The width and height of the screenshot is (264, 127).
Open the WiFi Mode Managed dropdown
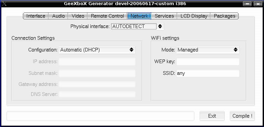[208, 50]
